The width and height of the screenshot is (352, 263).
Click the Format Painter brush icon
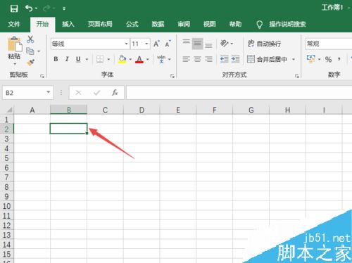(x=30, y=63)
